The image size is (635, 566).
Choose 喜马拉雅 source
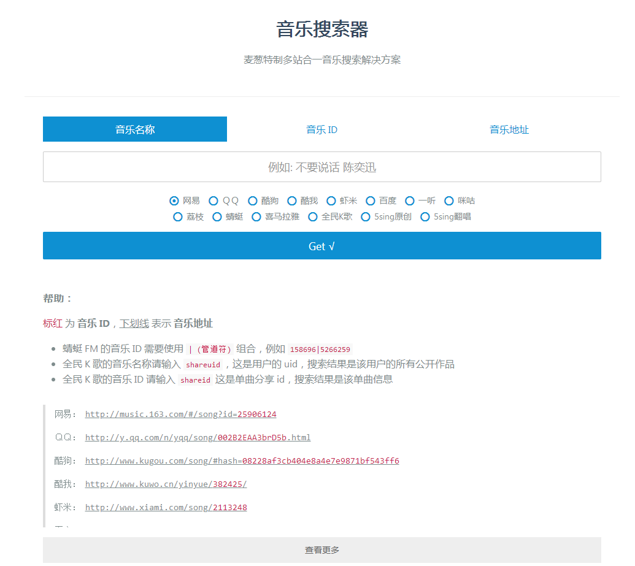tap(256, 217)
